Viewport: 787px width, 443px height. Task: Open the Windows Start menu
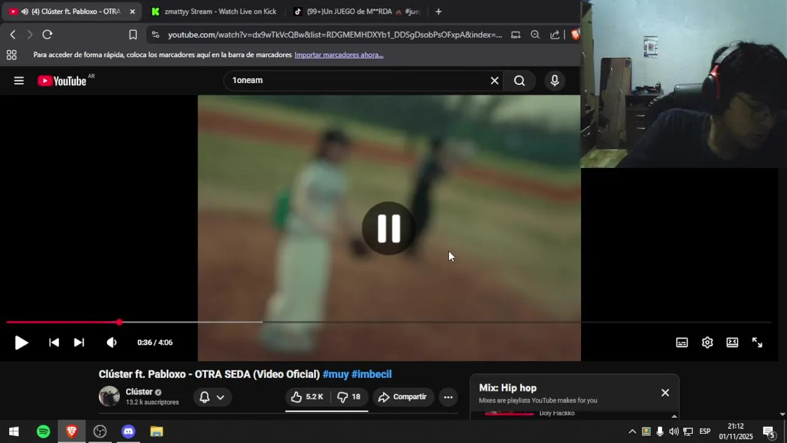(14, 431)
